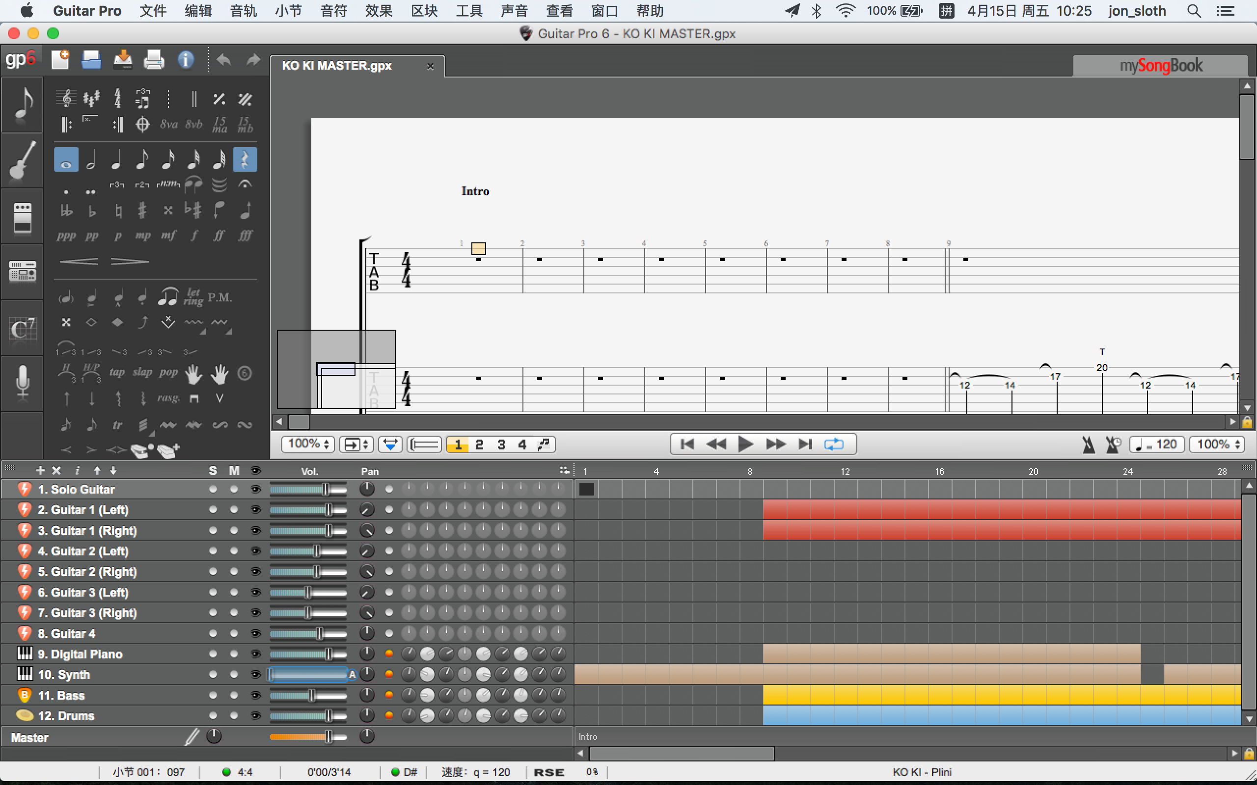This screenshot has height=785, width=1257.
Task: Select quarter note duration
Action: (117, 159)
